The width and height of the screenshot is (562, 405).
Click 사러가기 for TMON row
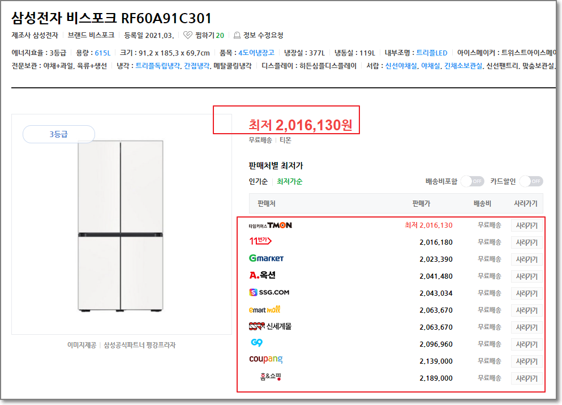526,225
